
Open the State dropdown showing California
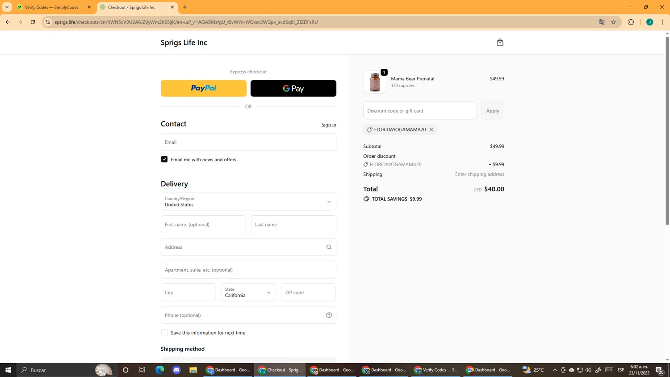pyautogui.click(x=248, y=292)
